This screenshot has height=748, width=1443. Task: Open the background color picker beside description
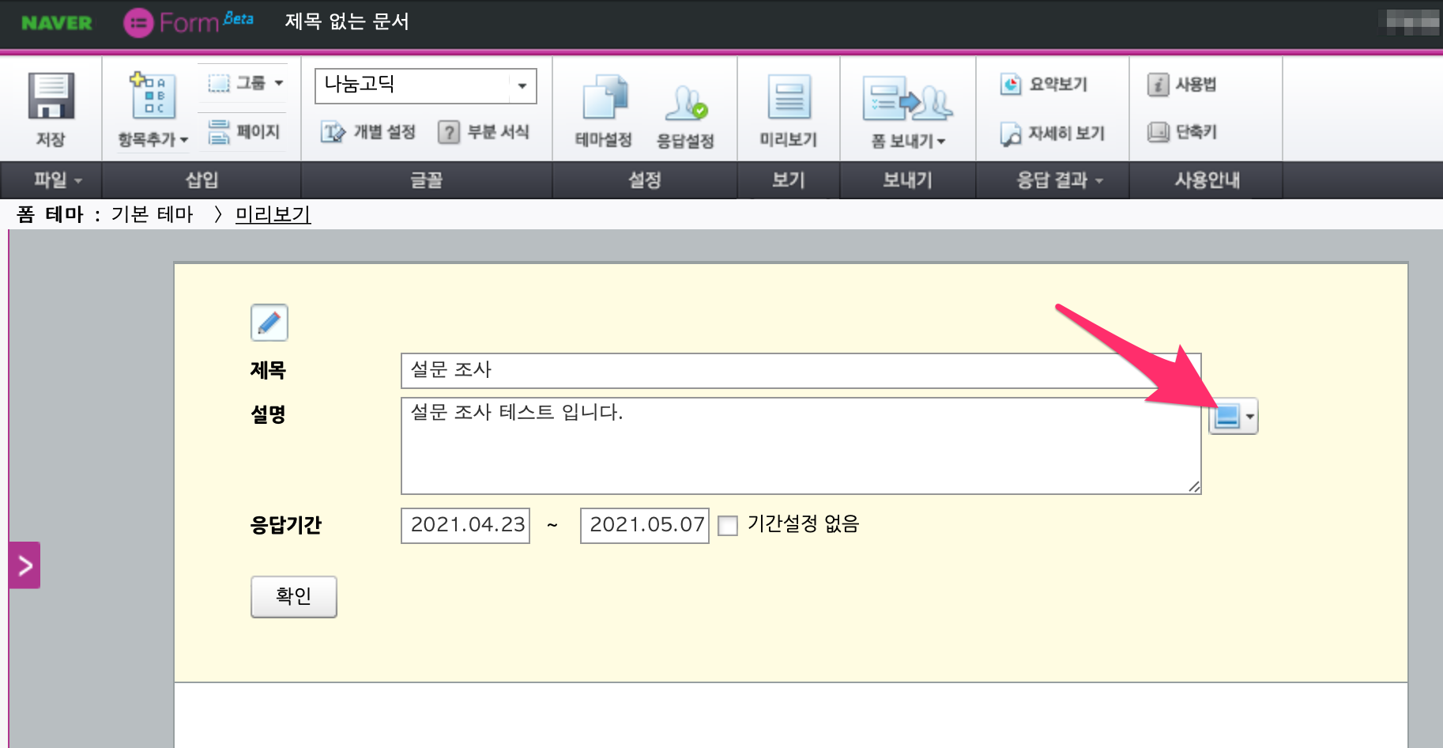pyautogui.click(x=1233, y=416)
